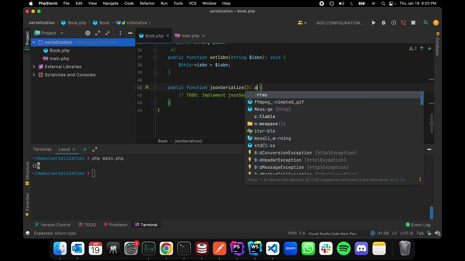Viewport: 465px width, 261px height.
Task: Choose 'iterable' completion suggestion
Action: [x=333, y=131]
